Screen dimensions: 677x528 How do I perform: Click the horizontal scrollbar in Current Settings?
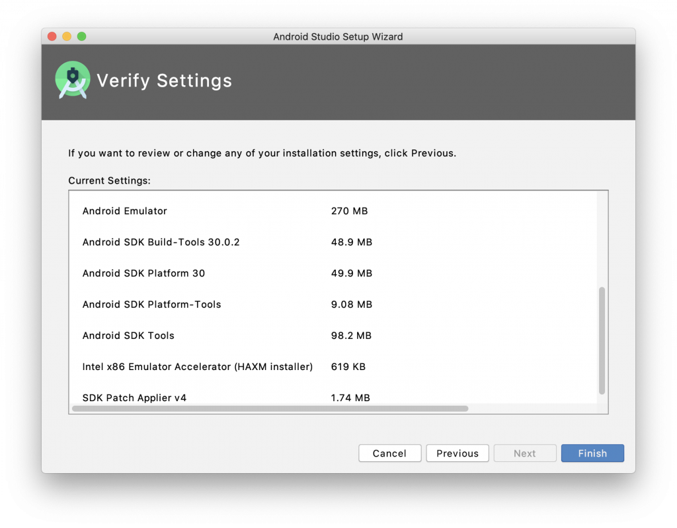tap(270, 408)
